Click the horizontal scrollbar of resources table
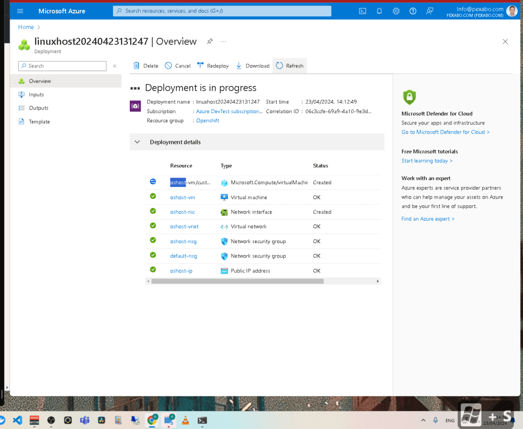 [237, 282]
